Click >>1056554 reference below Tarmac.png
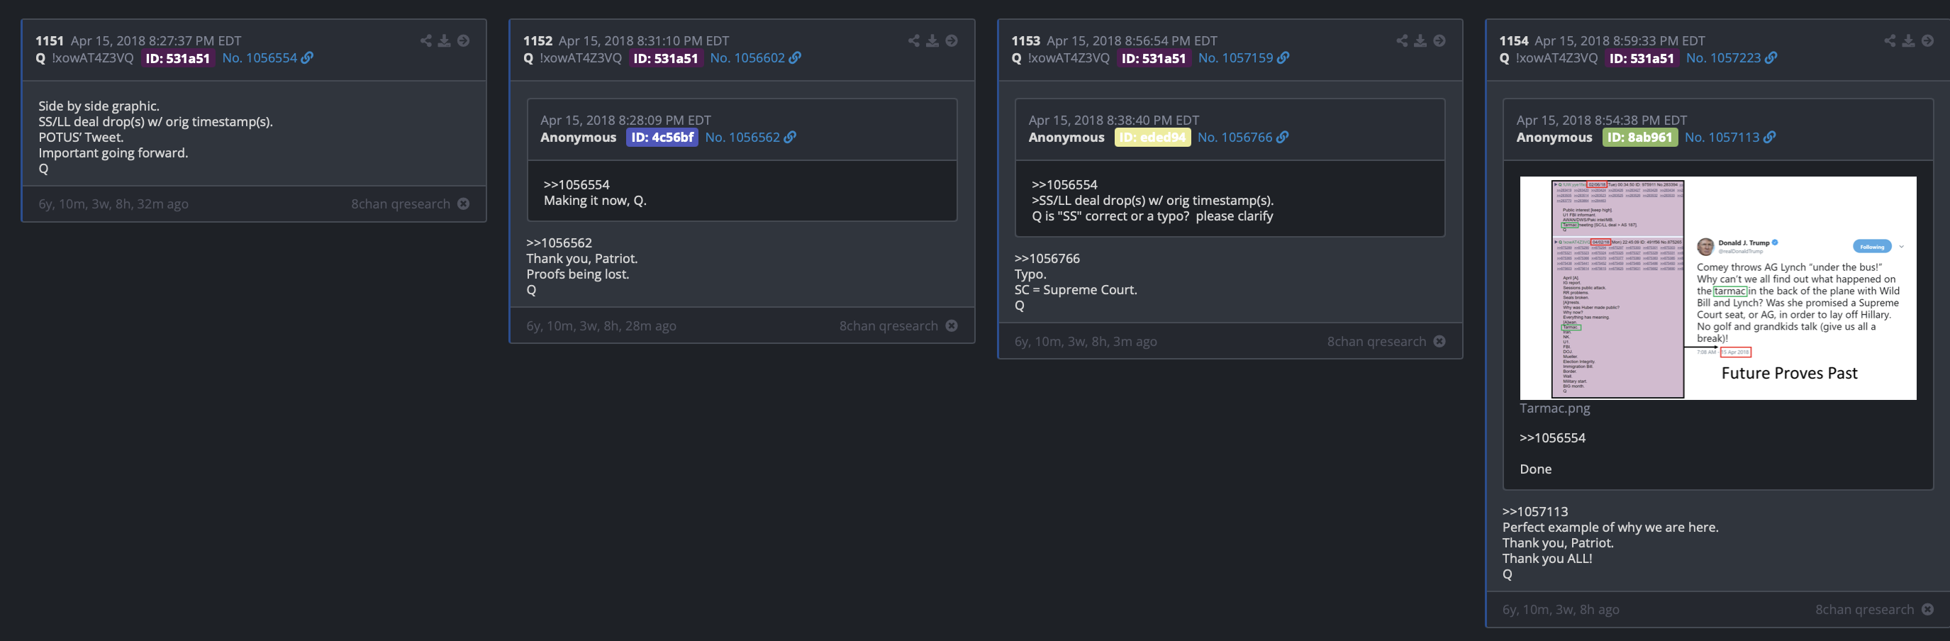The width and height of the screenshot is (1950, 641). [x=1551, y=437]
